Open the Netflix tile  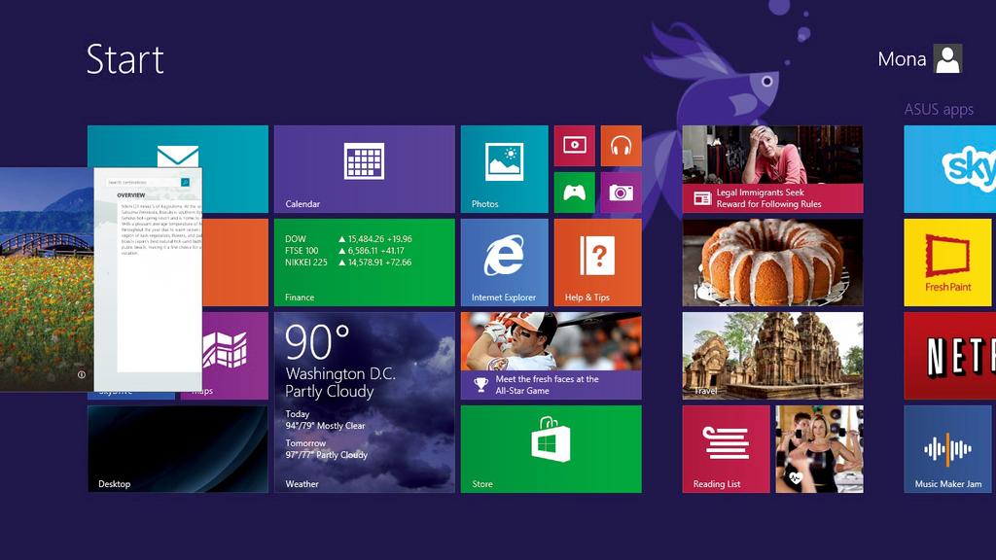(950, 356)
